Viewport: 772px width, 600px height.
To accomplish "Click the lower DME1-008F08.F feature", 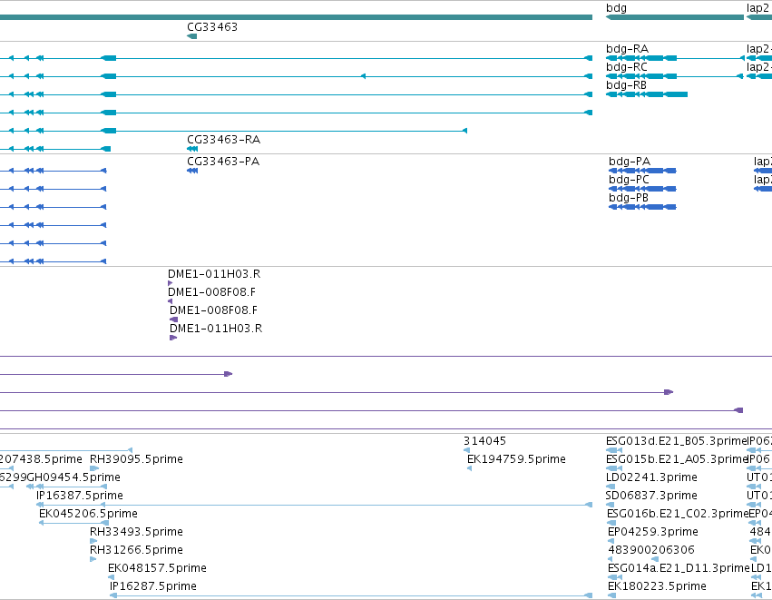I will 173,320.
